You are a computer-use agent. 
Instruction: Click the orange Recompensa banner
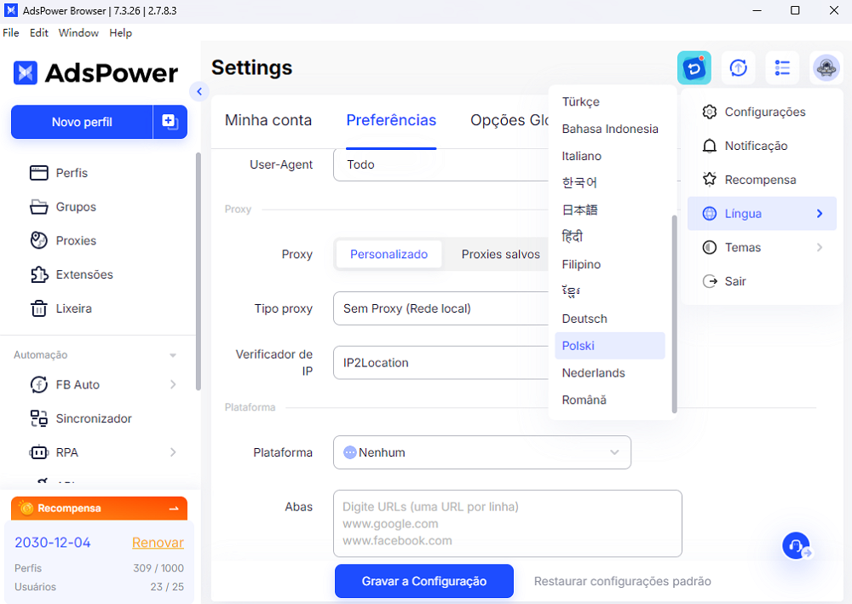point(99,508)
